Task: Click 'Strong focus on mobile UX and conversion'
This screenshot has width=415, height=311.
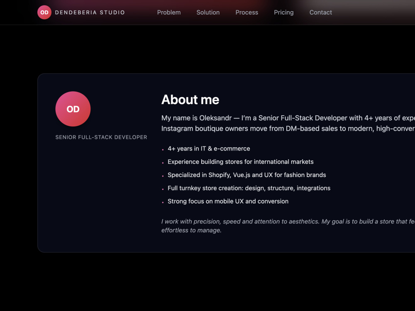Action: coord(228,201)
